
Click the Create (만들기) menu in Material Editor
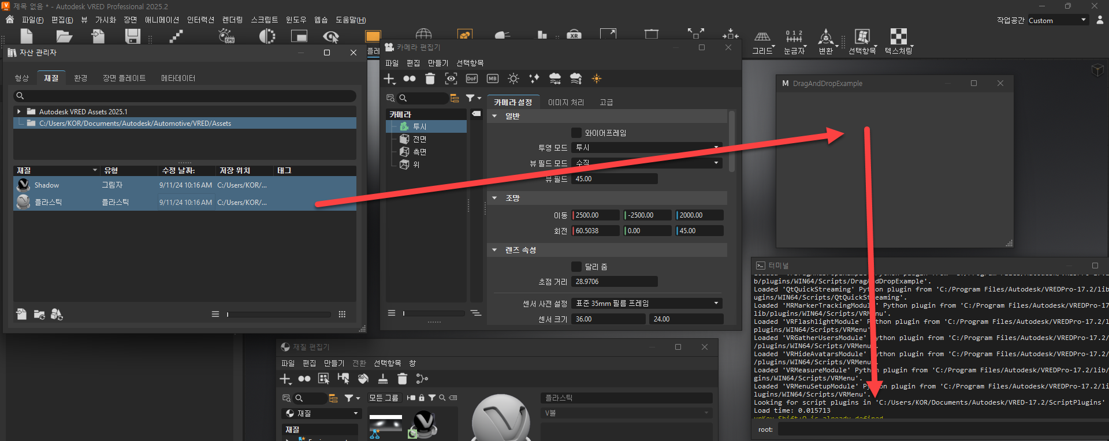pyautogui.click(x=334, y=363)
